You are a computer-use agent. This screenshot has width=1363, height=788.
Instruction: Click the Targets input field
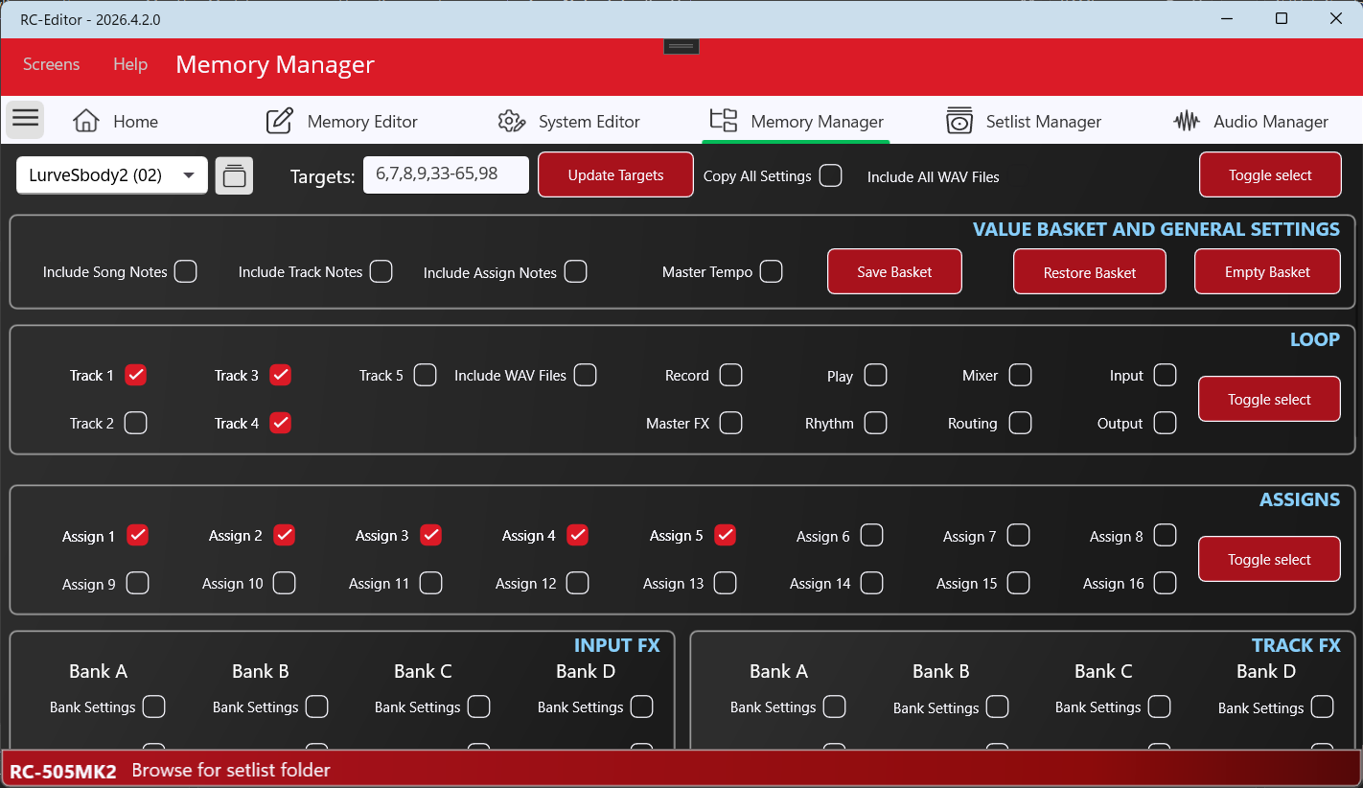(x=446, y=174)
